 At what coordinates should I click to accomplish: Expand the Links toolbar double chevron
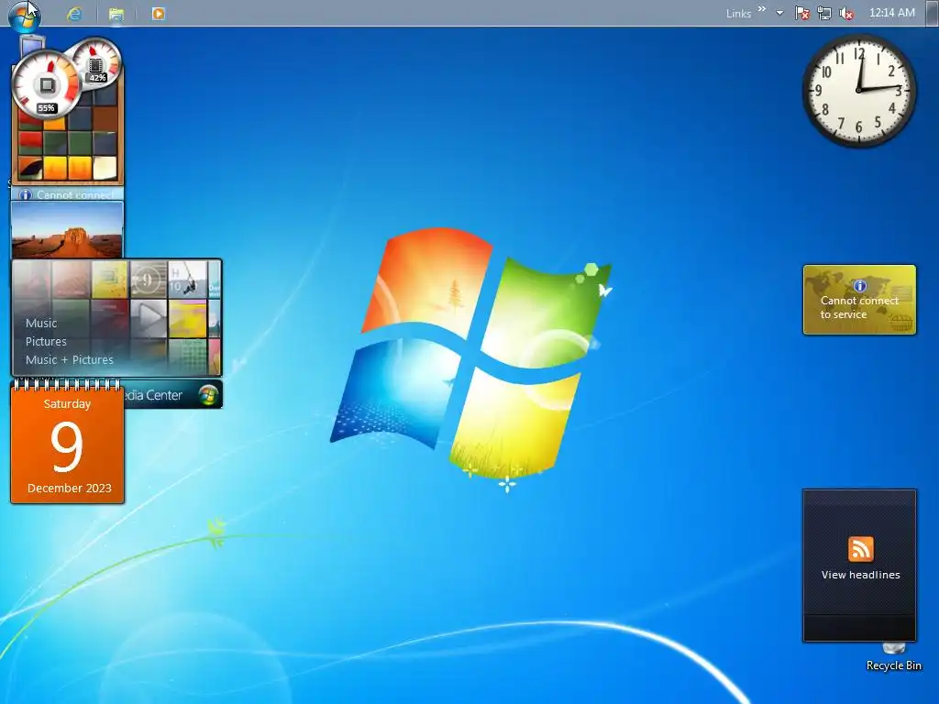(762, 9)
